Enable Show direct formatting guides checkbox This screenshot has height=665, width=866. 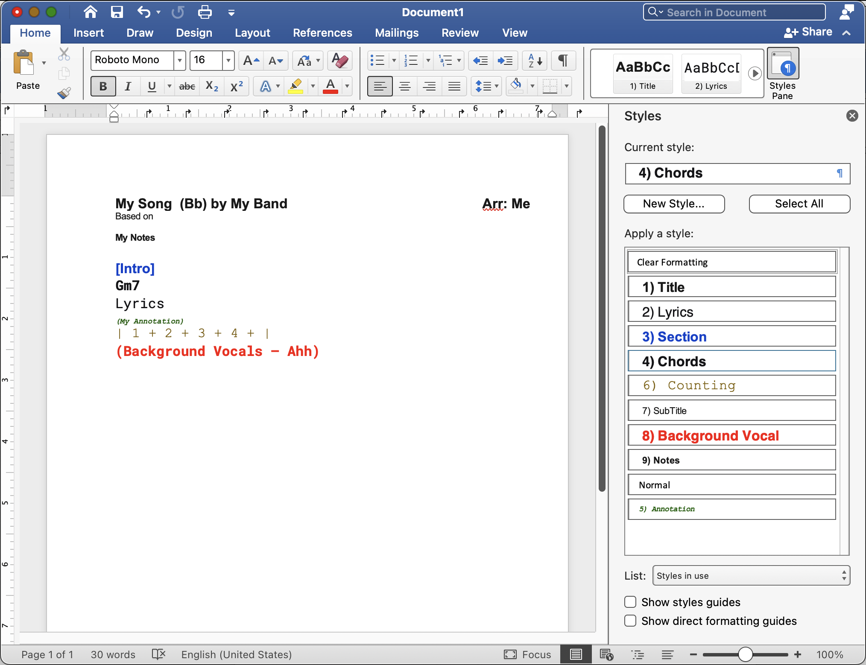click(x=630, y=621)
